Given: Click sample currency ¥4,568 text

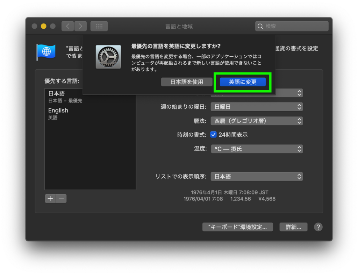Looking at the screenshot, I should [267, 199].
